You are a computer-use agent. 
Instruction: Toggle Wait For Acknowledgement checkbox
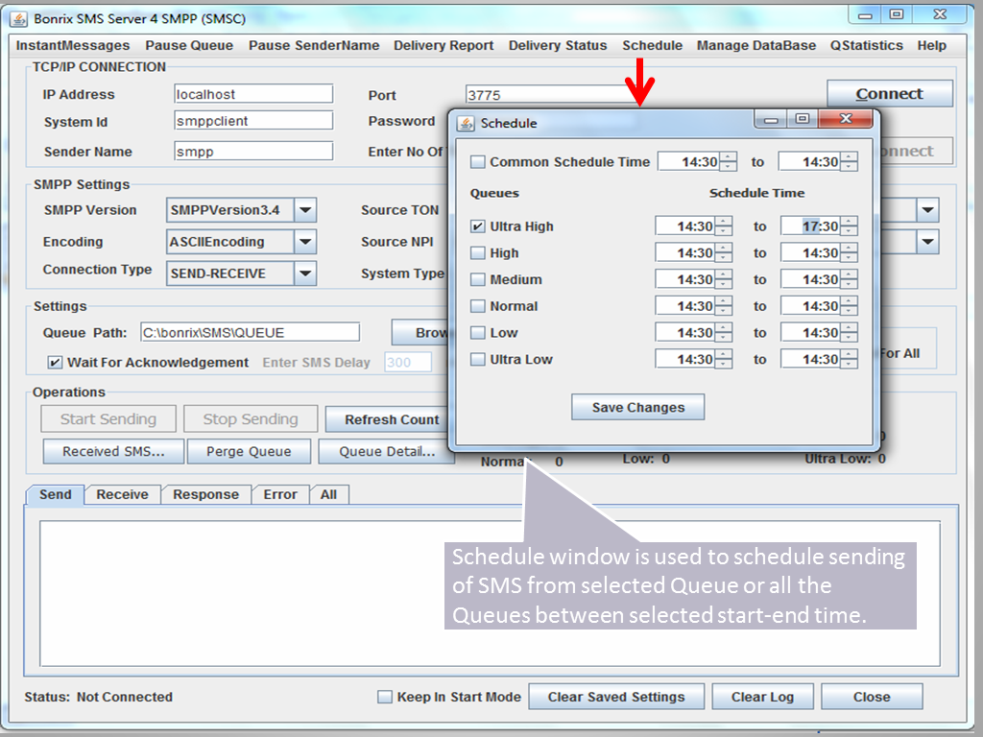point(55,362)
